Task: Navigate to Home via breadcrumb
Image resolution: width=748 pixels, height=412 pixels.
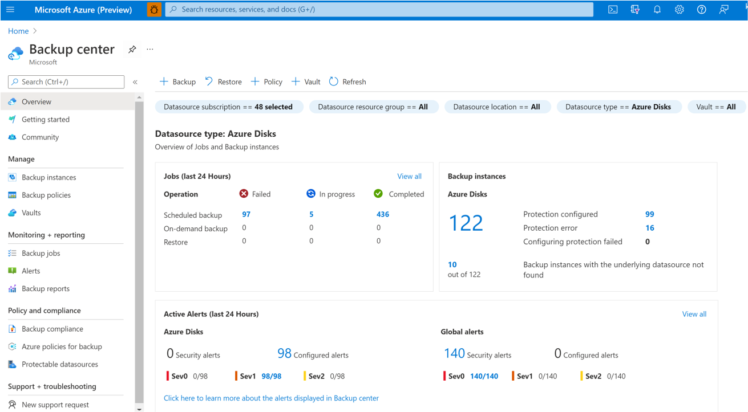Action: (x=18, y=31)
